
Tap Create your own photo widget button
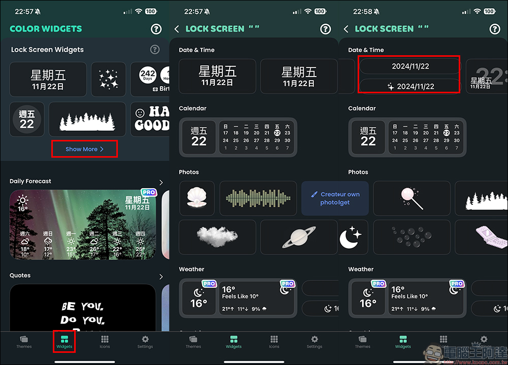(335, 198)
